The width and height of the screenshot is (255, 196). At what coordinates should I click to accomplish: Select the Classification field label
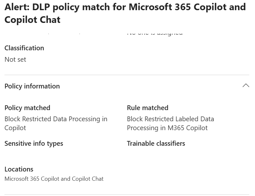click(24, 48)
